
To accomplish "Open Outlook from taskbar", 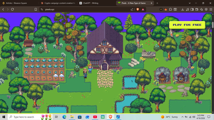I will [x=87, y=117].
